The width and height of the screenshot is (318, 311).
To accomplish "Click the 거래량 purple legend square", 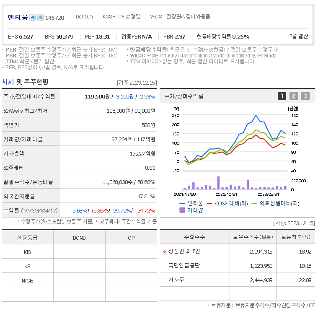I will [x=182, y=210].
